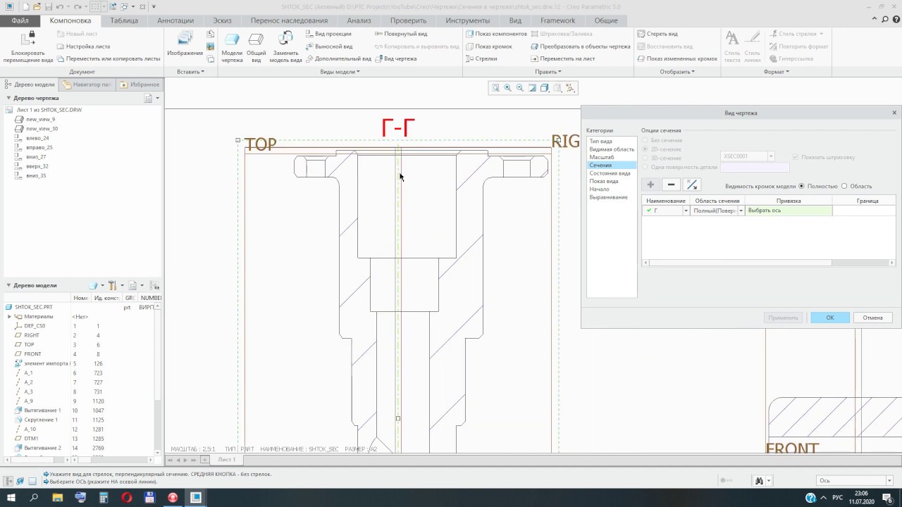
Task: Select 'Вытягивание 1' in model tree
Action: 42,411
